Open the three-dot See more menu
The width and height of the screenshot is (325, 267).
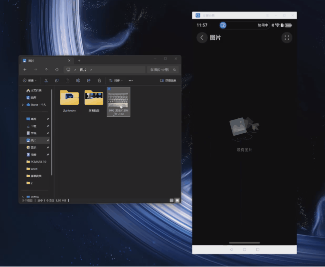pos(131,80)
